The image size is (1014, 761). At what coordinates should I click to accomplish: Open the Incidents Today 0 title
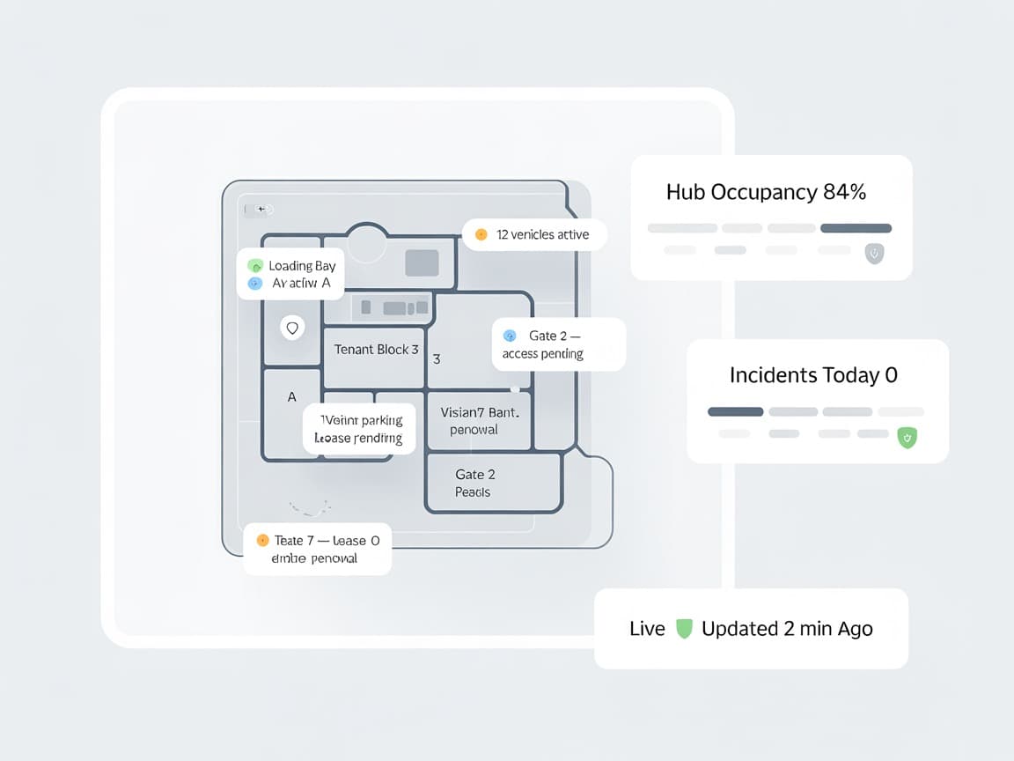point(813,375)
